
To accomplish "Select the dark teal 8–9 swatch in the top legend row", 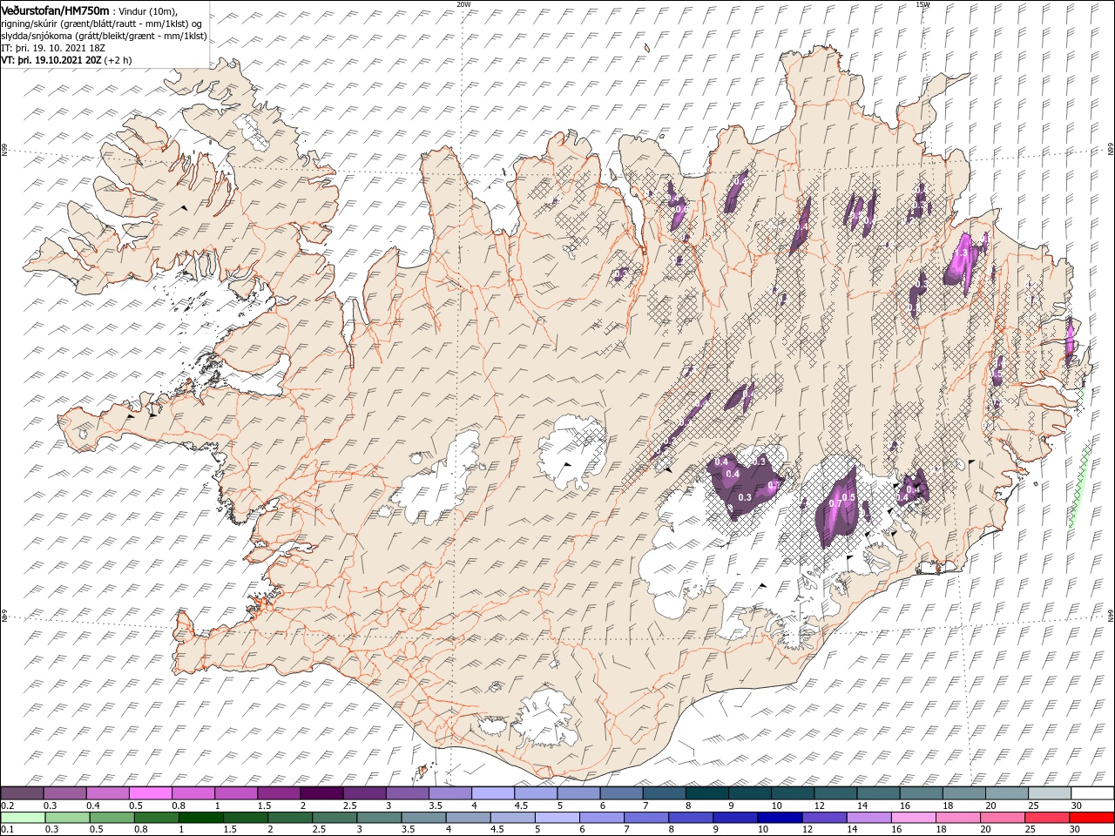I will 707,793.
